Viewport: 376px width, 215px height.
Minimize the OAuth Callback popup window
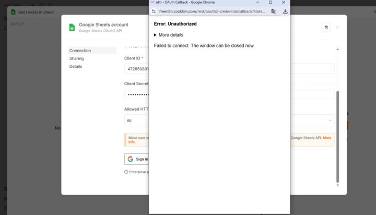pos(257,3)
